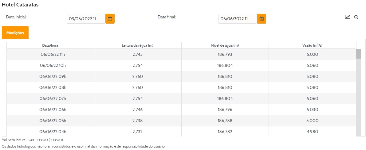Click the Vazão column header
The height and width of the screenshot is (150, 366).
click(x=312, y=45)
